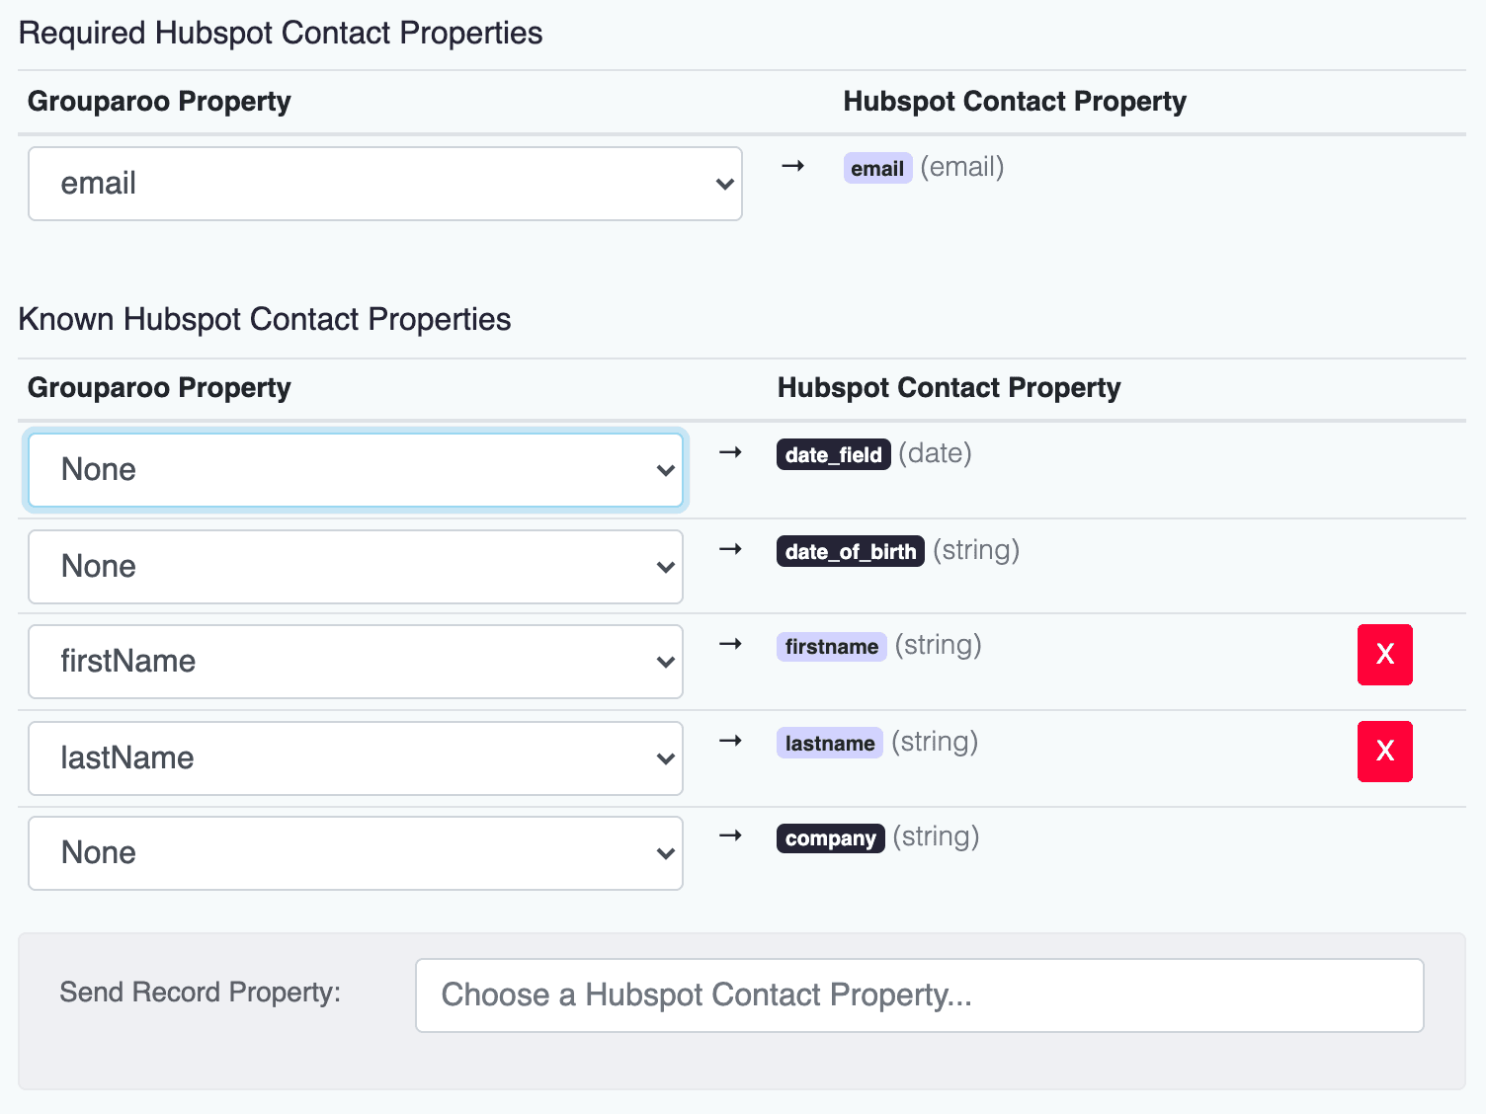Click the arrow icon next to date_field
This screenshot has width=1486, height=1114.
coord(730,452)
